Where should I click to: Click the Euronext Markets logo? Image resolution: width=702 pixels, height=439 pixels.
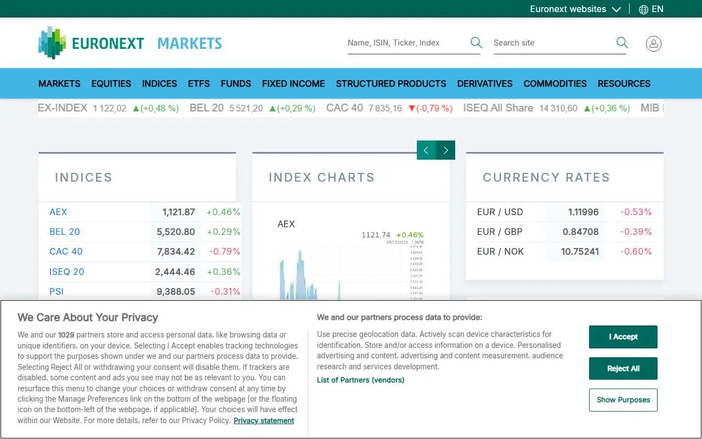coord(130,43)
